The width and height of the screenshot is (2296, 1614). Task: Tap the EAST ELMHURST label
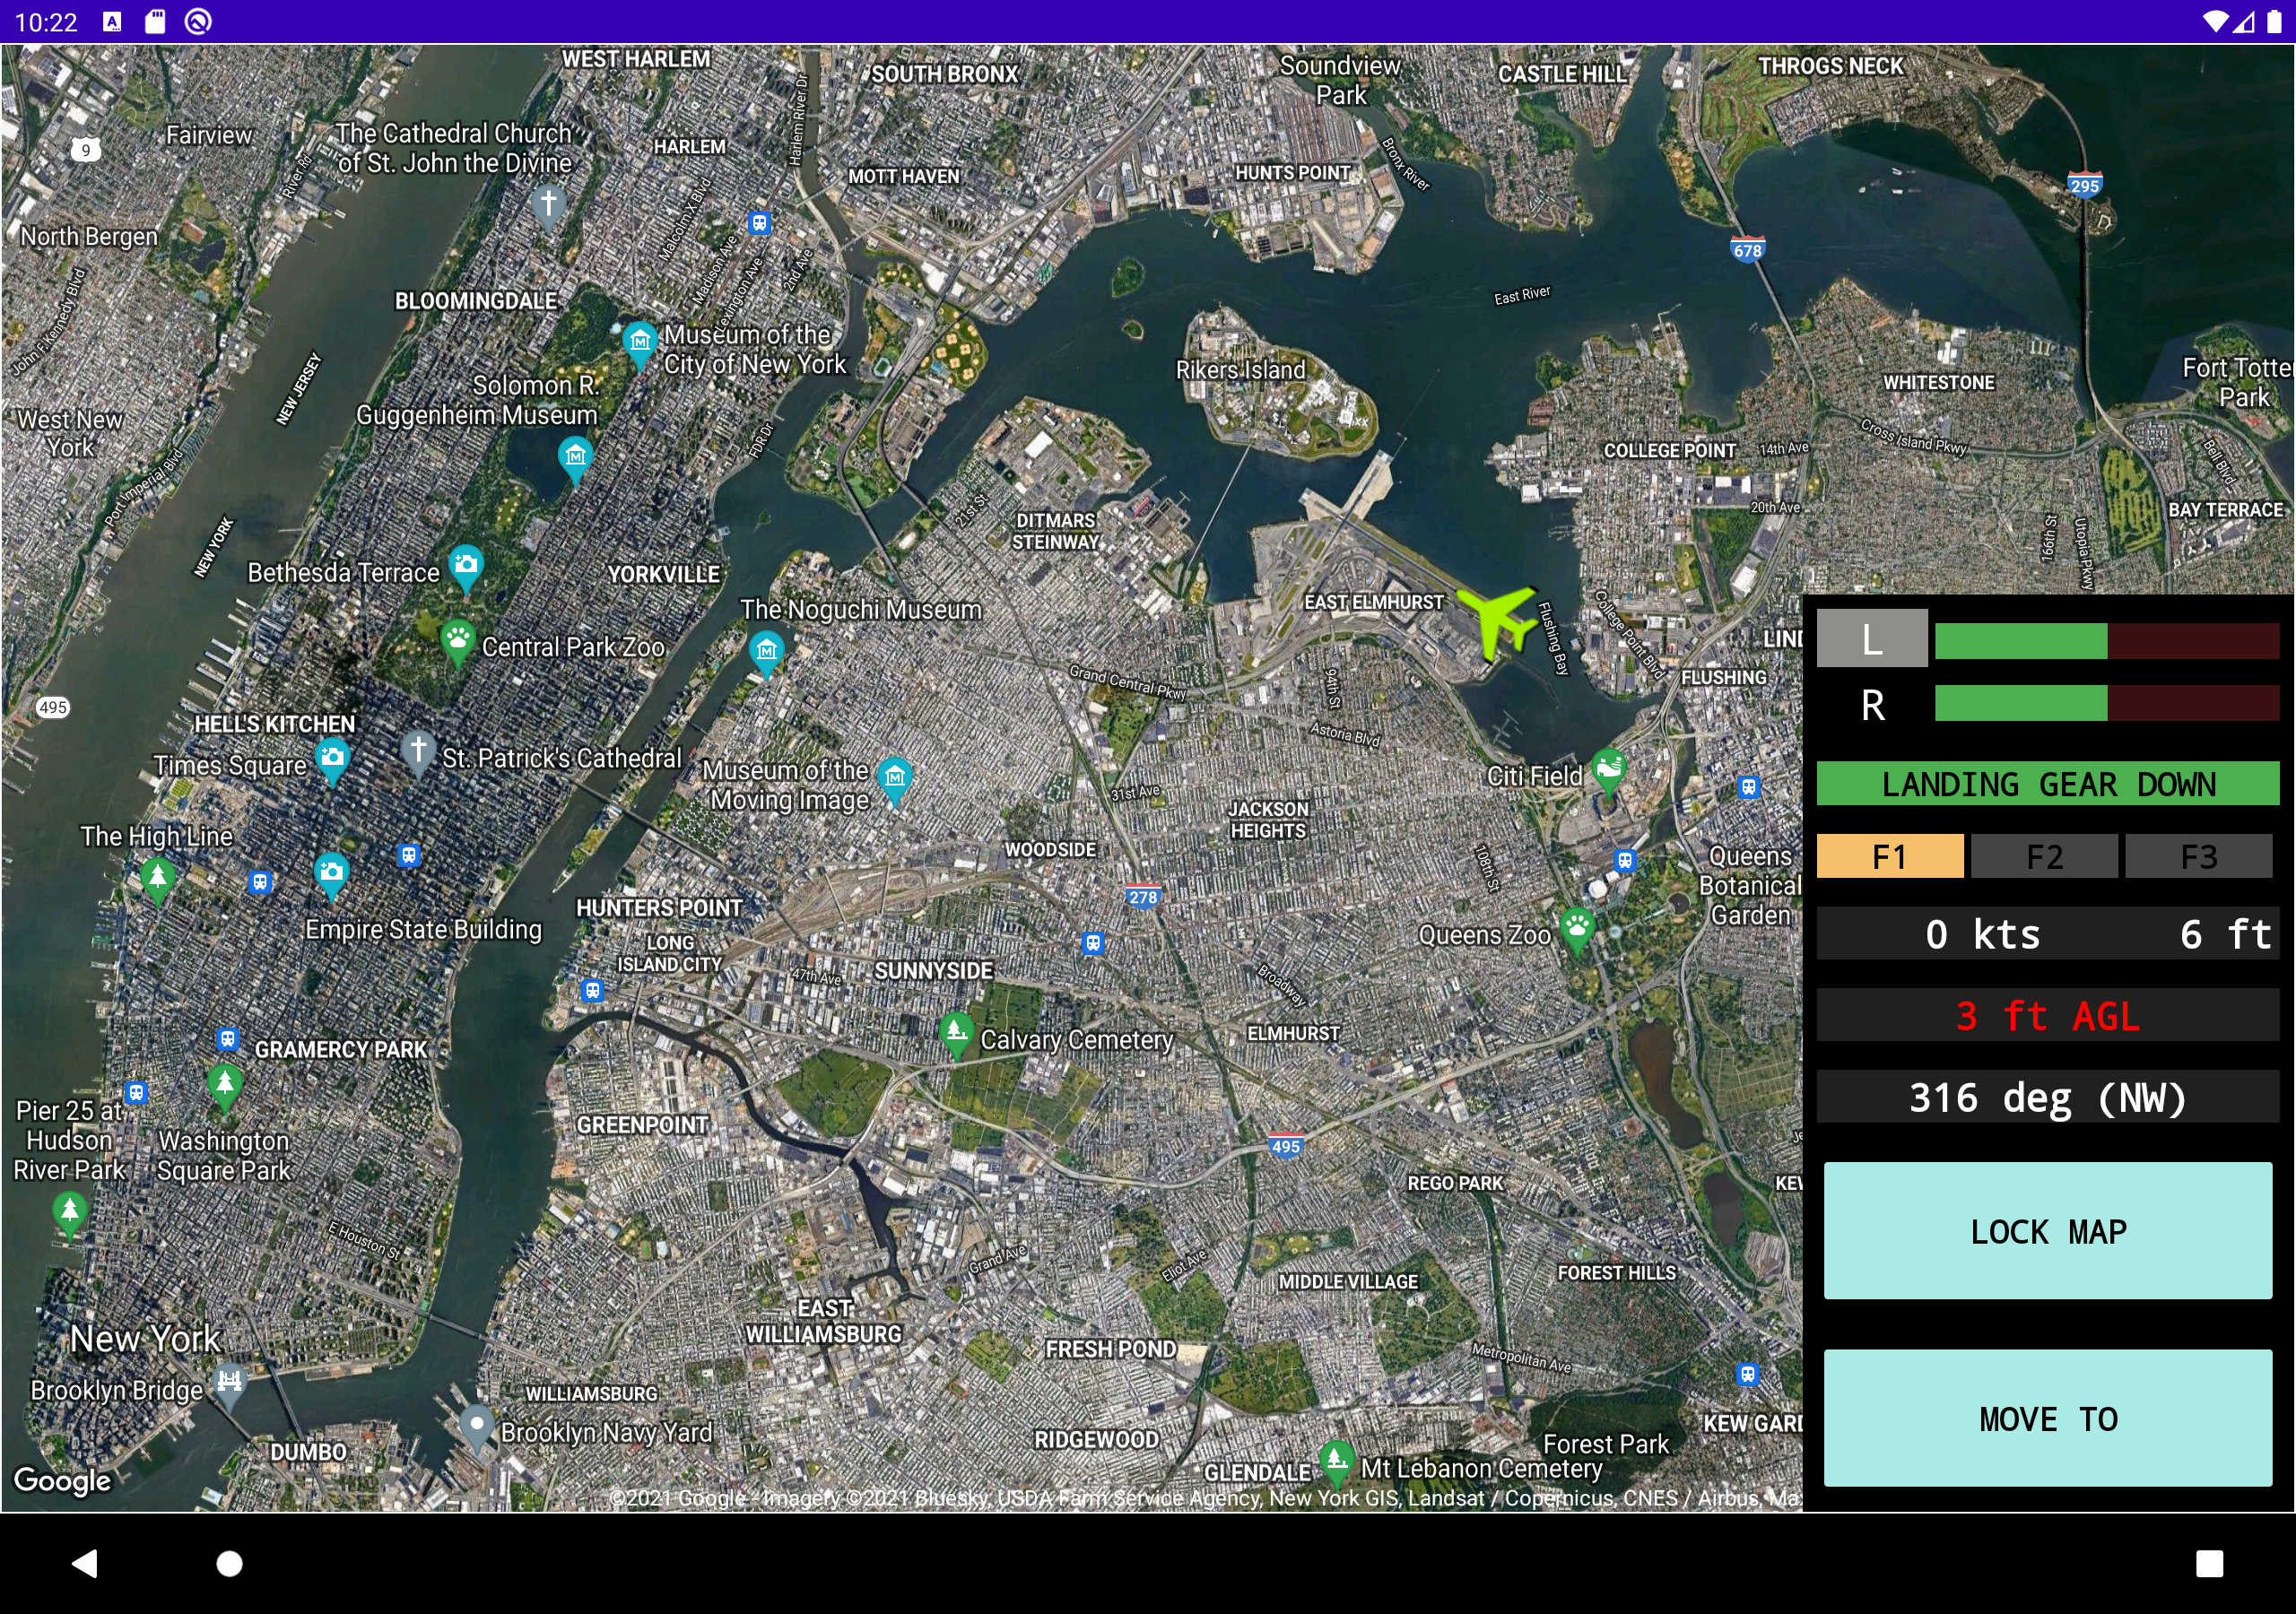point(1373,602)
